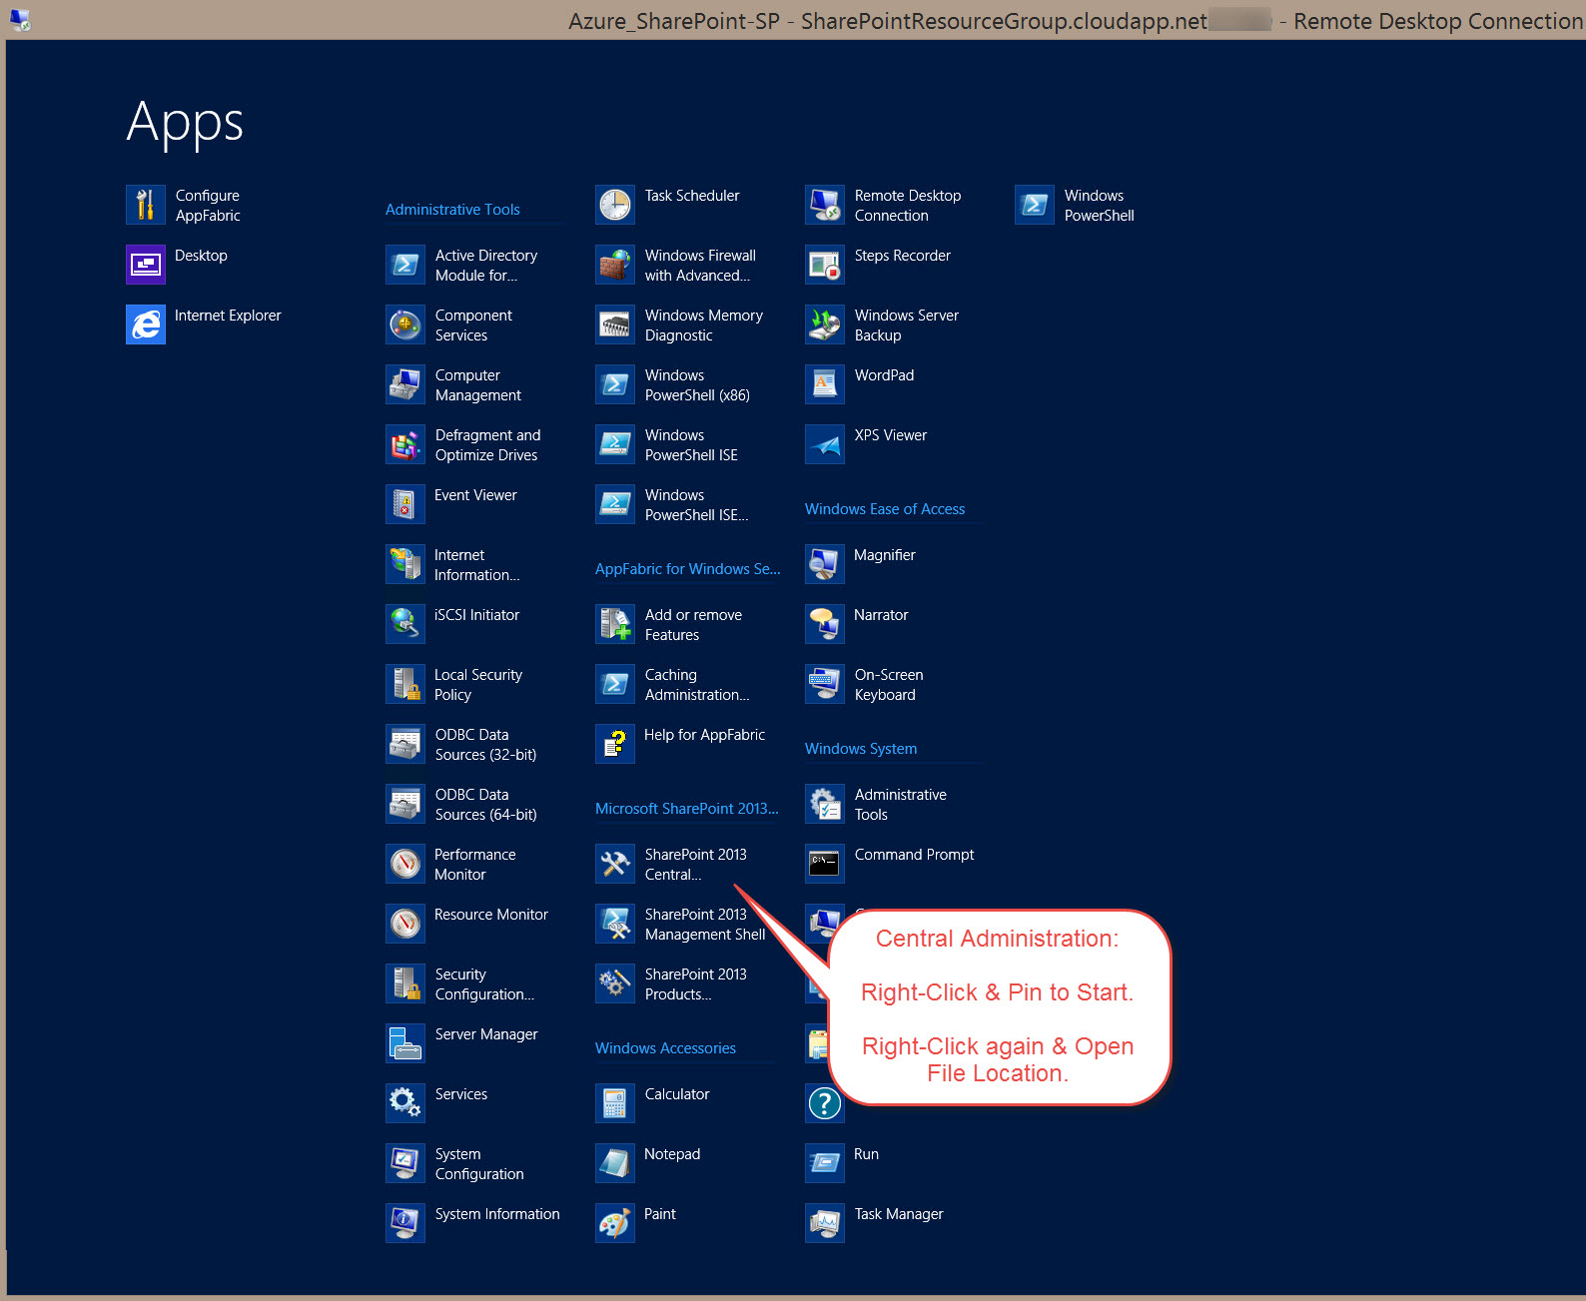Click the Caching Administration label
The height and width of the screenshot is (1301, 1586).
696,685
